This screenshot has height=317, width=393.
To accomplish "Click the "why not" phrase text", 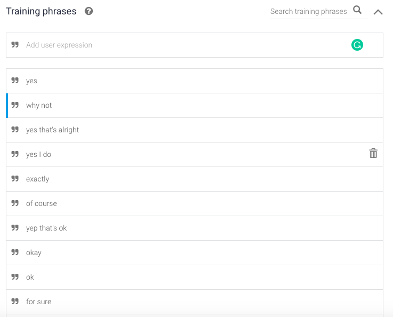I will click(39, 105).
